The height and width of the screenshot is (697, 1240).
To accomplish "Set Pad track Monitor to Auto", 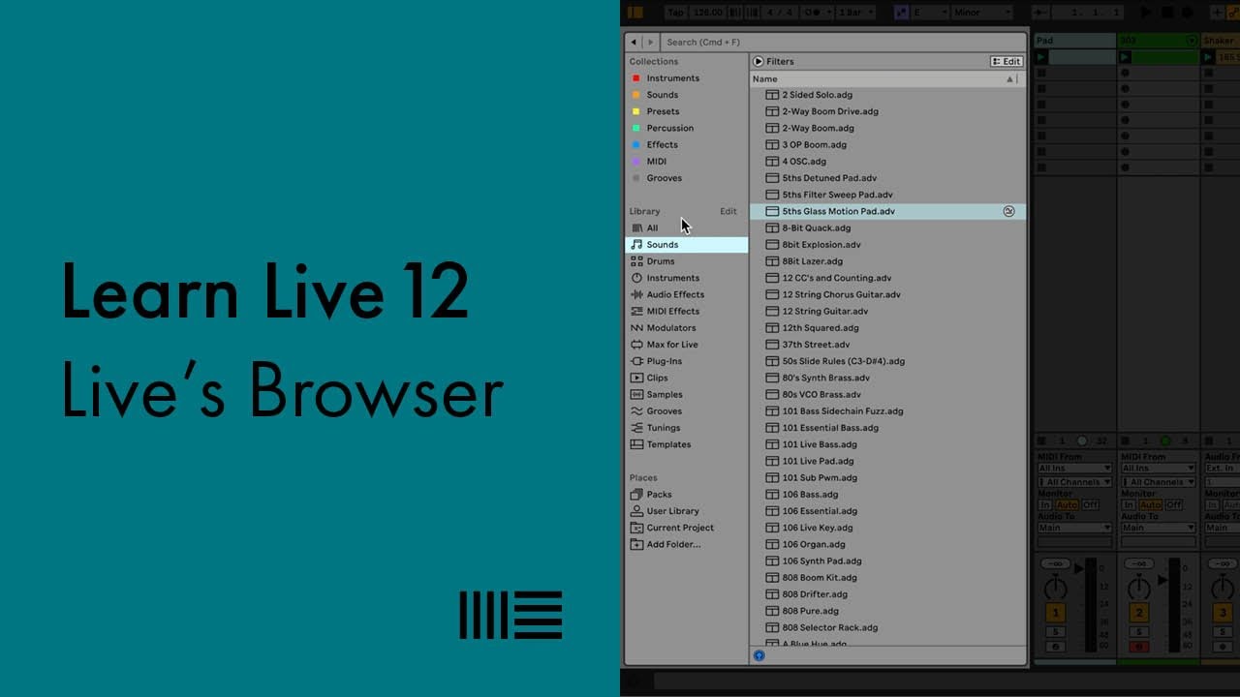I will click(1067, 505).
